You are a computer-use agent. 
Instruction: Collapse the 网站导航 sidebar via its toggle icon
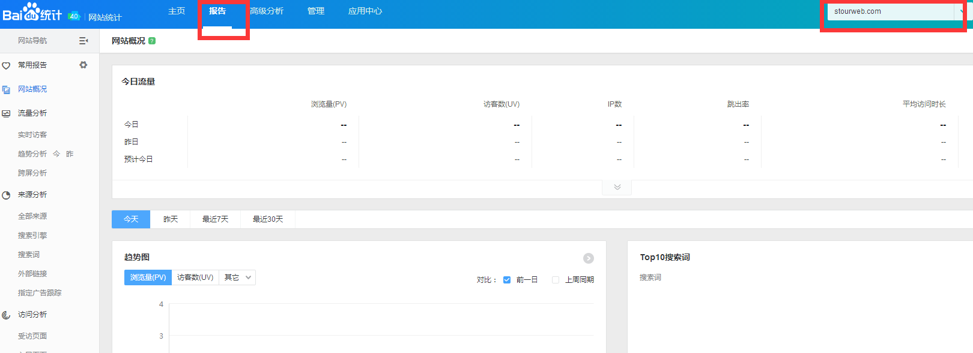pos(83,41)
